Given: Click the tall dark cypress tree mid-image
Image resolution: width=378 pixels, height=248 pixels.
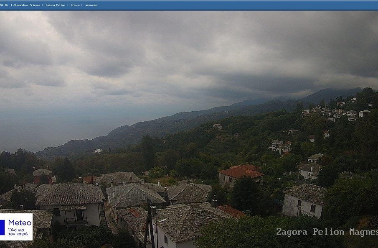Looking at the screenshot, I should pyautogui.click(x=147, y=151).
